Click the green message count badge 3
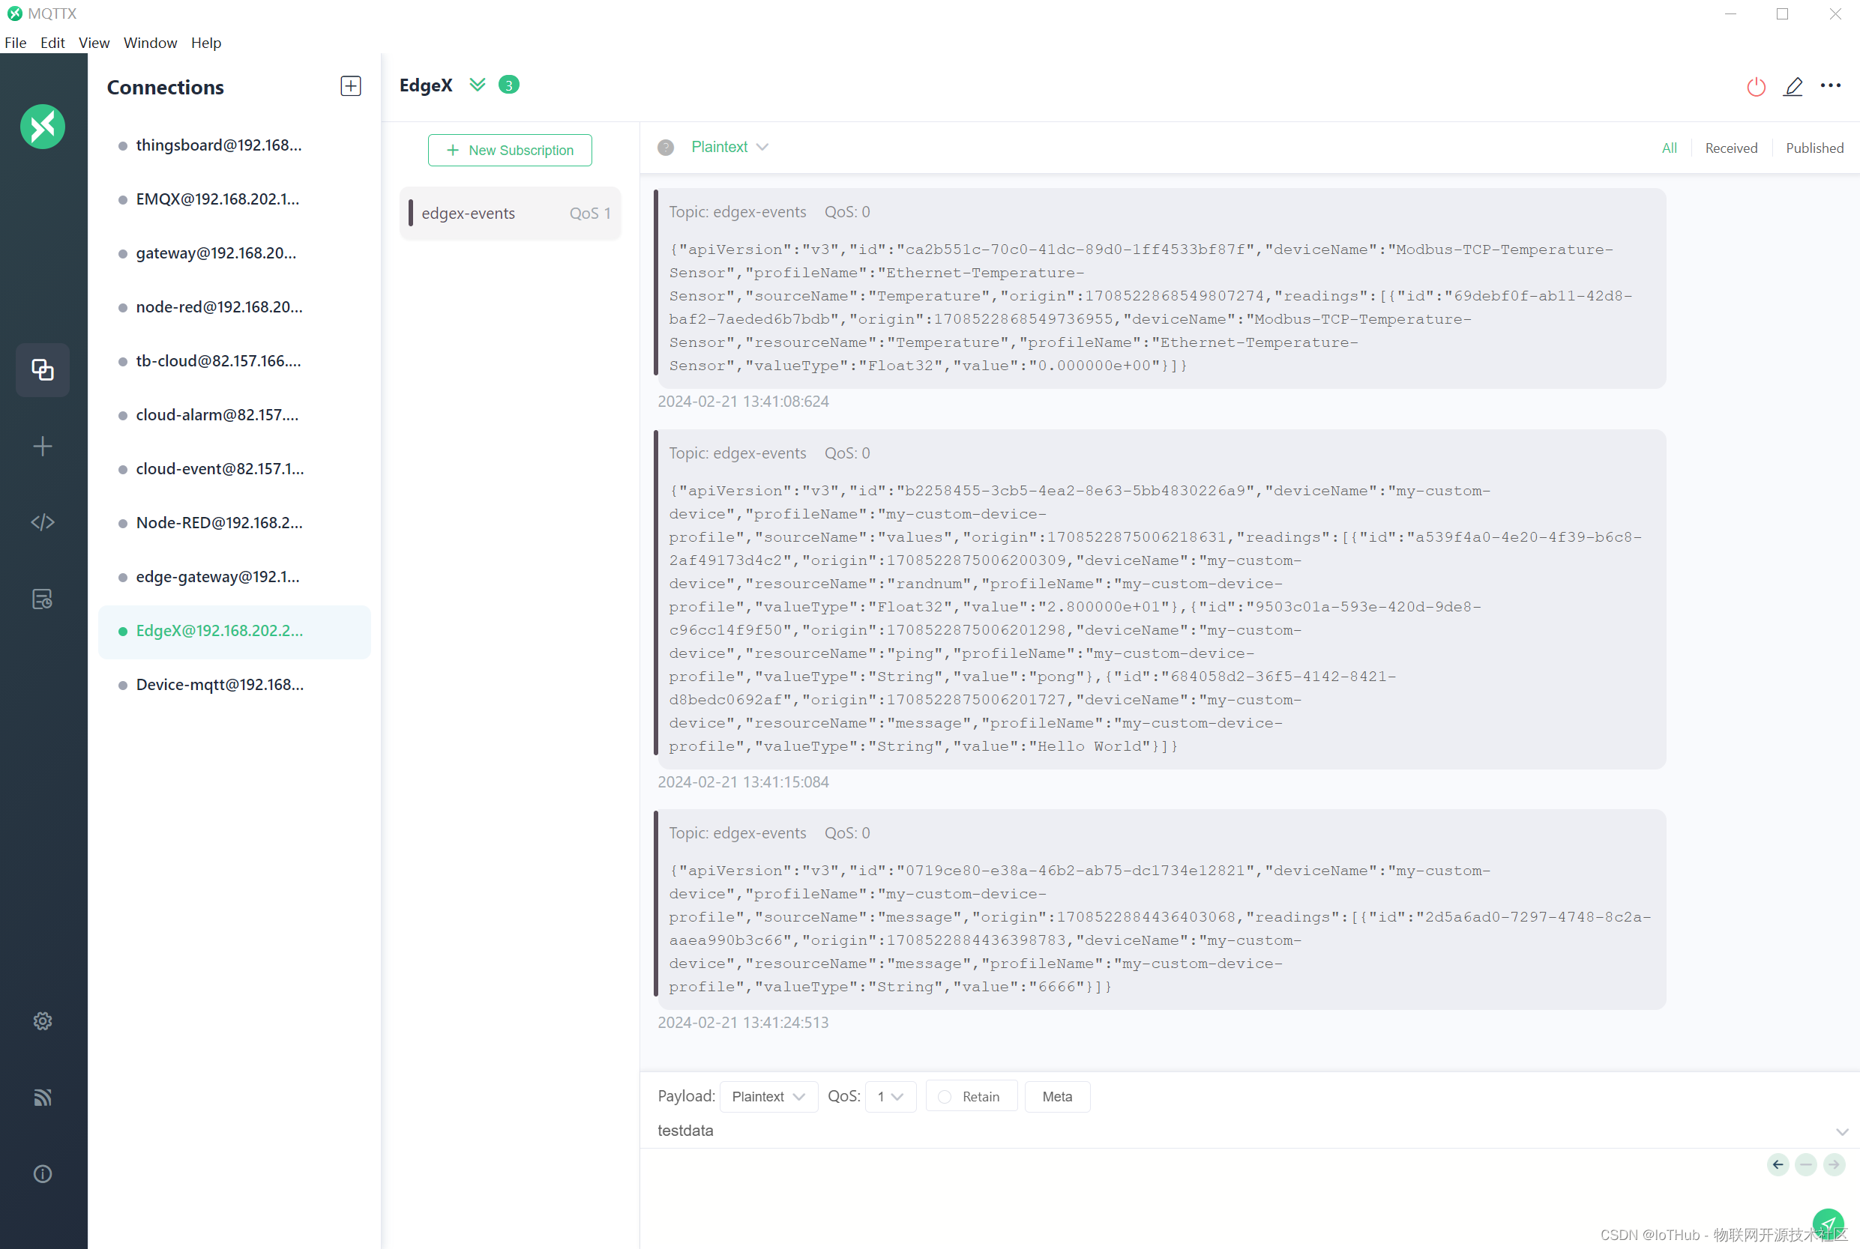This screenshot has height=1249, width=1860. coord(508,85)
